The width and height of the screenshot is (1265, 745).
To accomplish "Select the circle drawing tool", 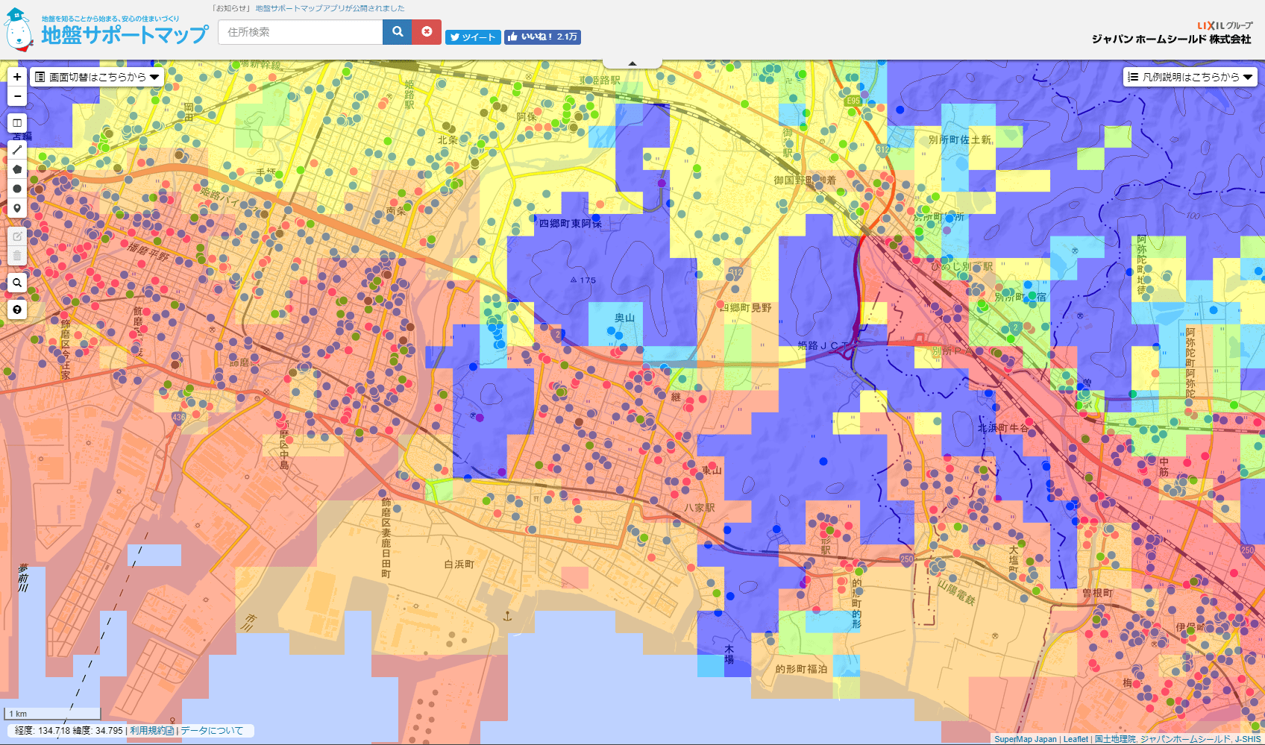I will point(17,189).
